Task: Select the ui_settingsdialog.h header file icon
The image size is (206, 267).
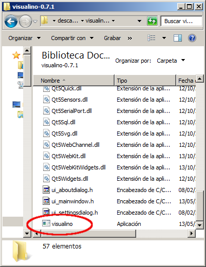Action: (x=46, y=213)
